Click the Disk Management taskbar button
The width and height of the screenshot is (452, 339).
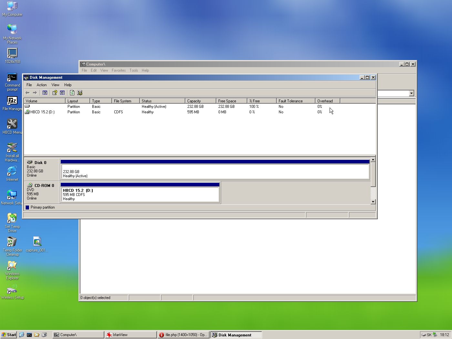click(x=236, y=335)
